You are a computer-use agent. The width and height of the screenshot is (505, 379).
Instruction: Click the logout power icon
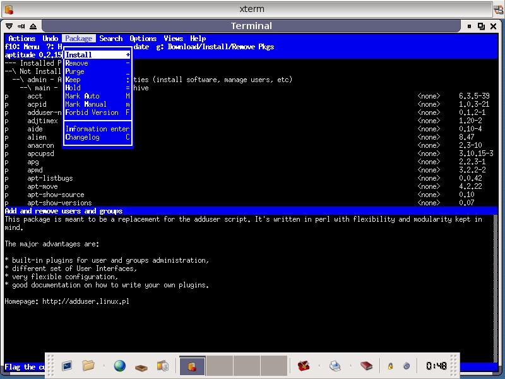[x=407, y=366]
